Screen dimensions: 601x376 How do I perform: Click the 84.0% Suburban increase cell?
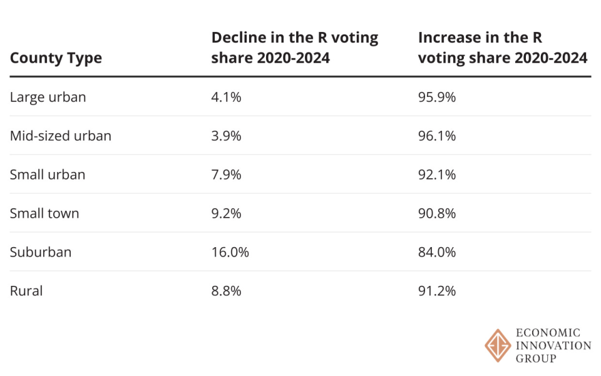(437, 252)
